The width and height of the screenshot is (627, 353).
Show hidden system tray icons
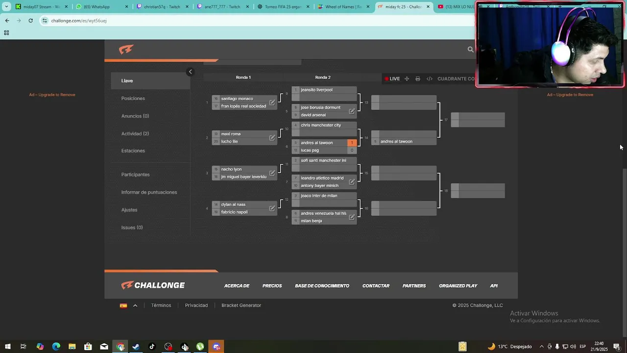542,347
